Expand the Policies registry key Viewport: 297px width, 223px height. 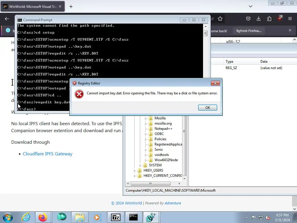point(146,139)
